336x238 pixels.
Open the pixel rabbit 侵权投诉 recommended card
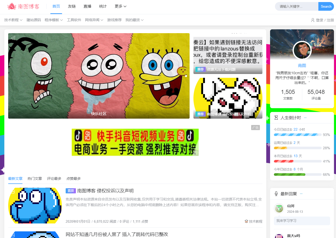coord(228,98)
